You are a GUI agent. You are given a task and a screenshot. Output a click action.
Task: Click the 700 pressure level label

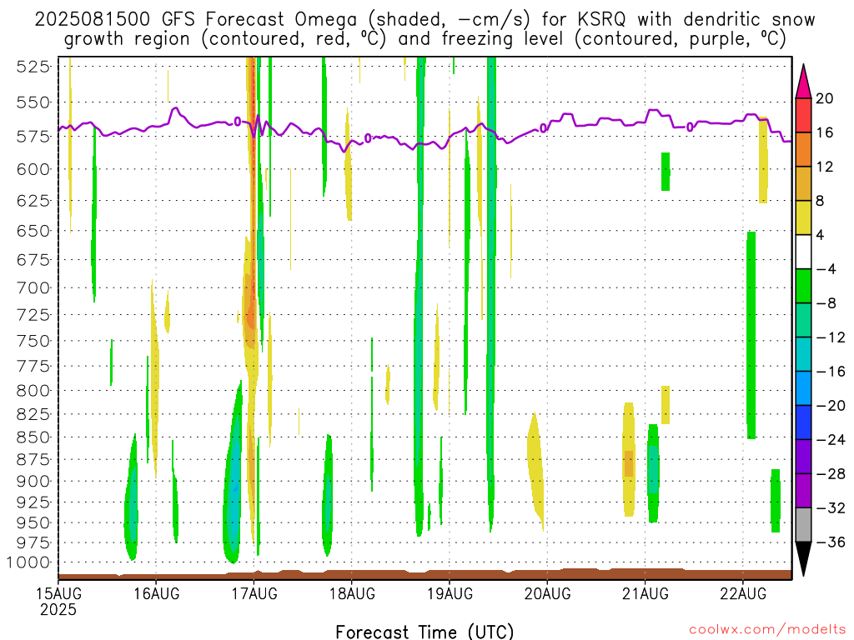pos(33,287)
